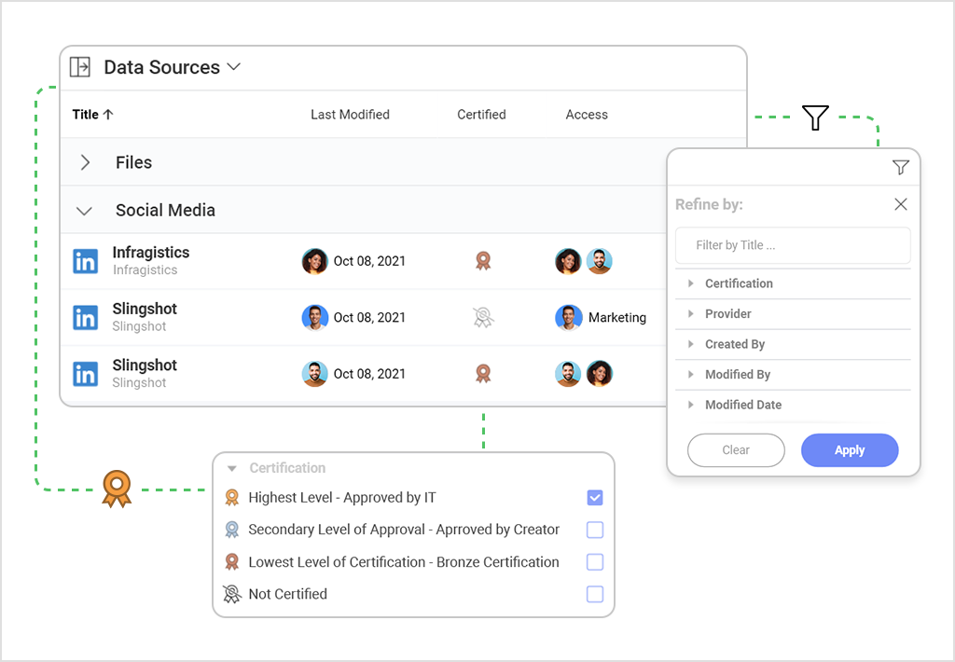Screen dimensions: 955x662
Task: Check the Not Certified checkbox
Action: [x=595, y=594]
